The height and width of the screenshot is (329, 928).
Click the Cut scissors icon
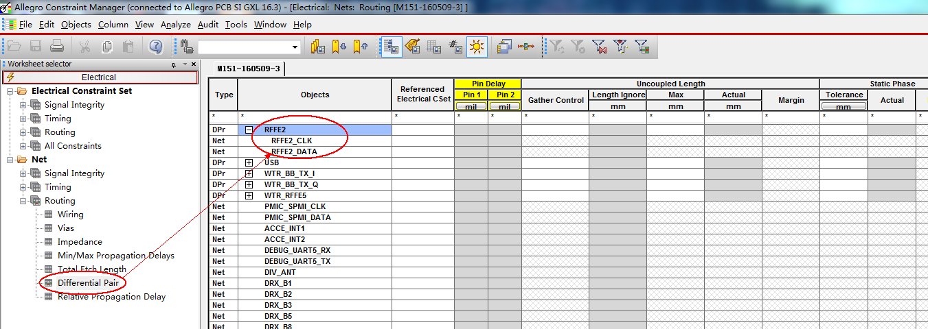click(84, 47)
